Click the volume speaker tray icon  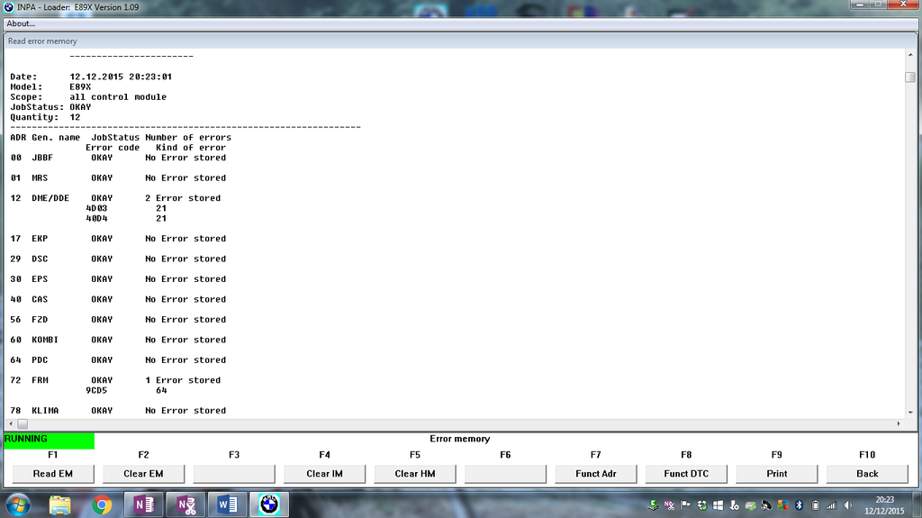(x=848, y=505)
